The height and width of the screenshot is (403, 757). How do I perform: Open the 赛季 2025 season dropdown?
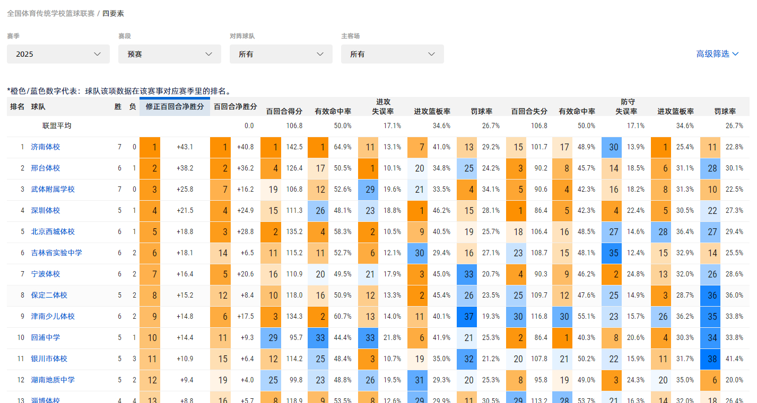(58, 54)
